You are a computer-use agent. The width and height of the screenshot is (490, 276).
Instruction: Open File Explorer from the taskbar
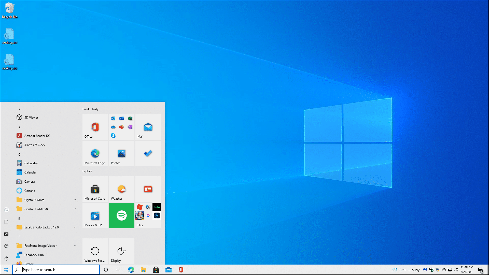click(x=144, y=270)
